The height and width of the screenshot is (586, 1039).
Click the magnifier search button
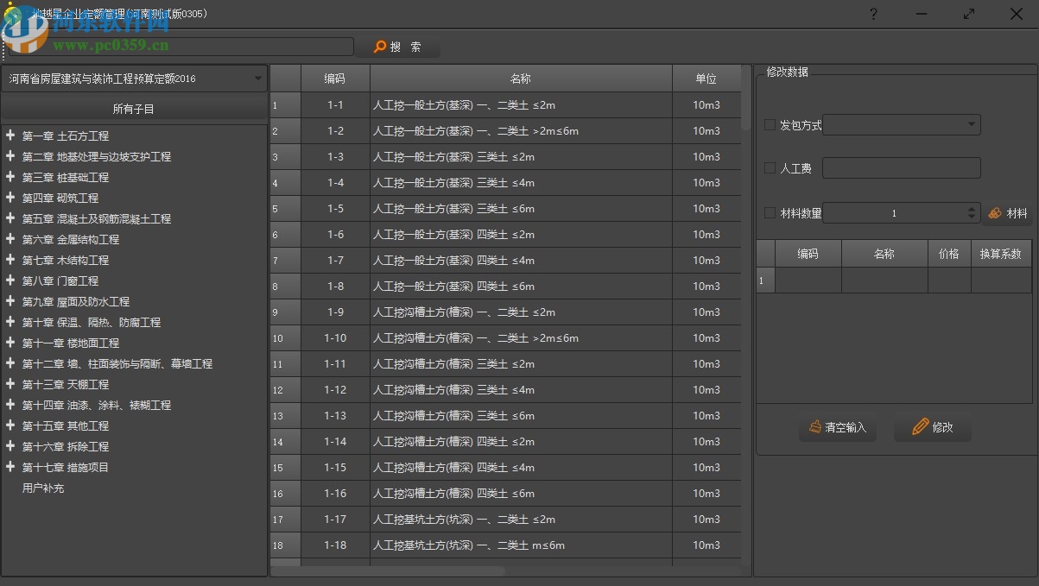click(397, 47)
